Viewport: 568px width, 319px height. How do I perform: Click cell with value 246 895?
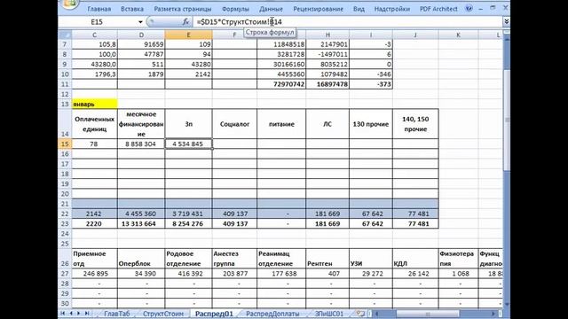95,274
